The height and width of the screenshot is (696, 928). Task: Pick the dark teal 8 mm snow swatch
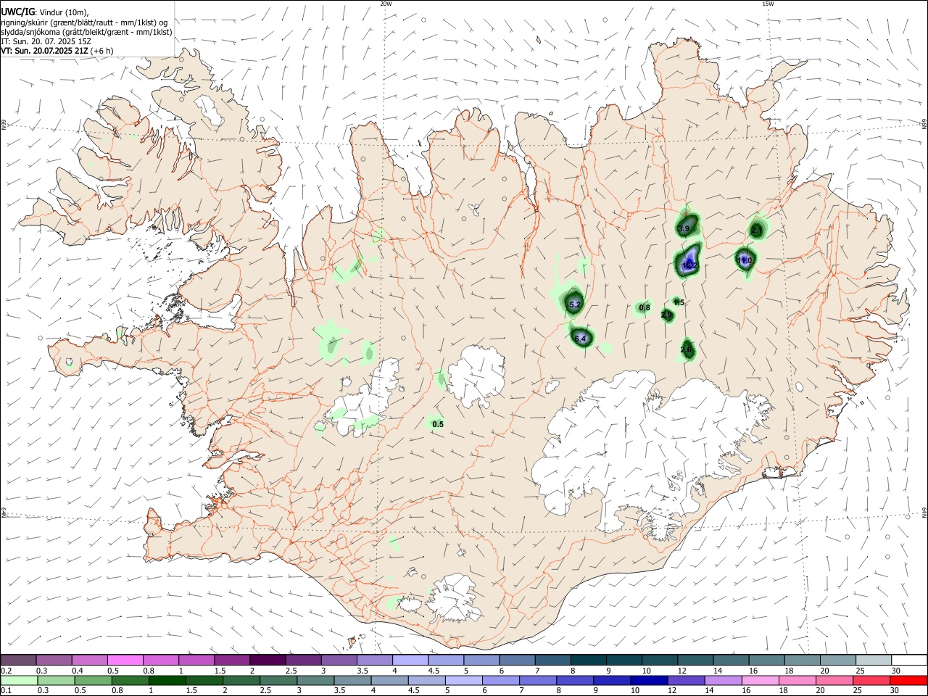pos(588,660)
